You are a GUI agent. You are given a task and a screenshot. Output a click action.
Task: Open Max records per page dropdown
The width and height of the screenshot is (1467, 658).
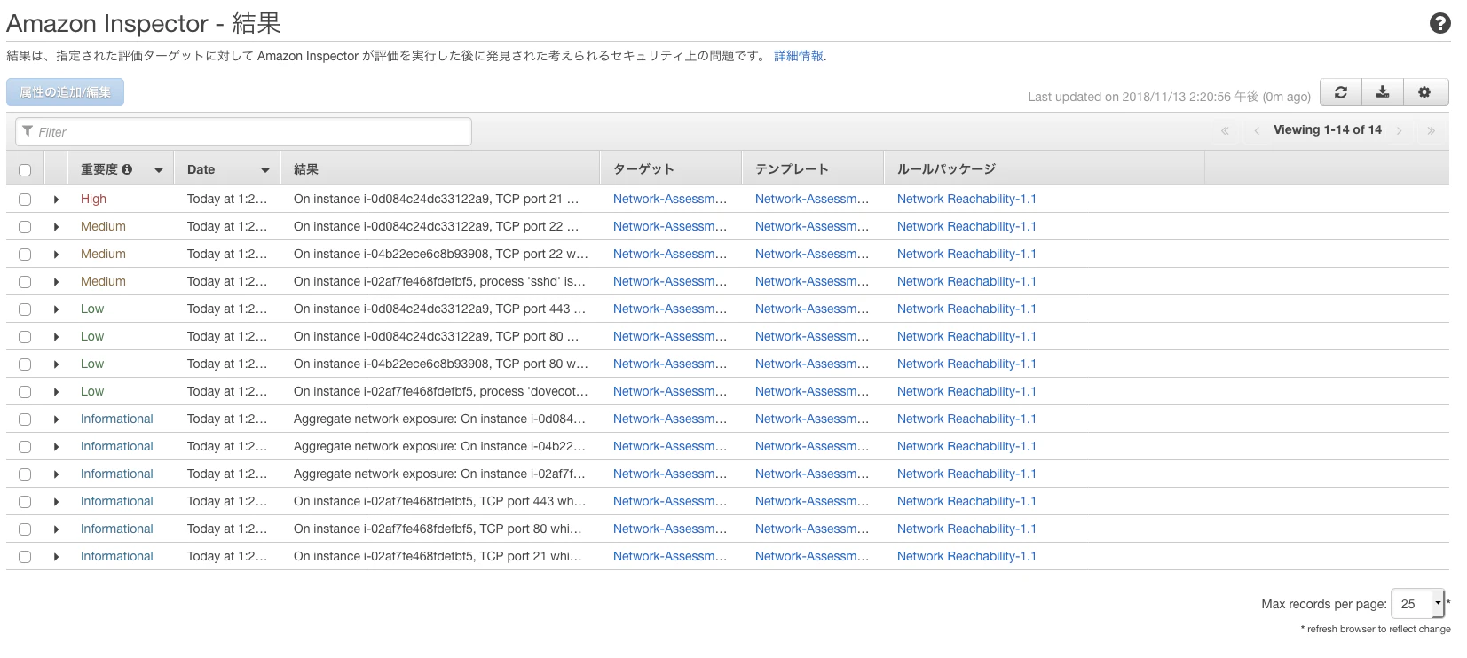[x=1417, y=604]
